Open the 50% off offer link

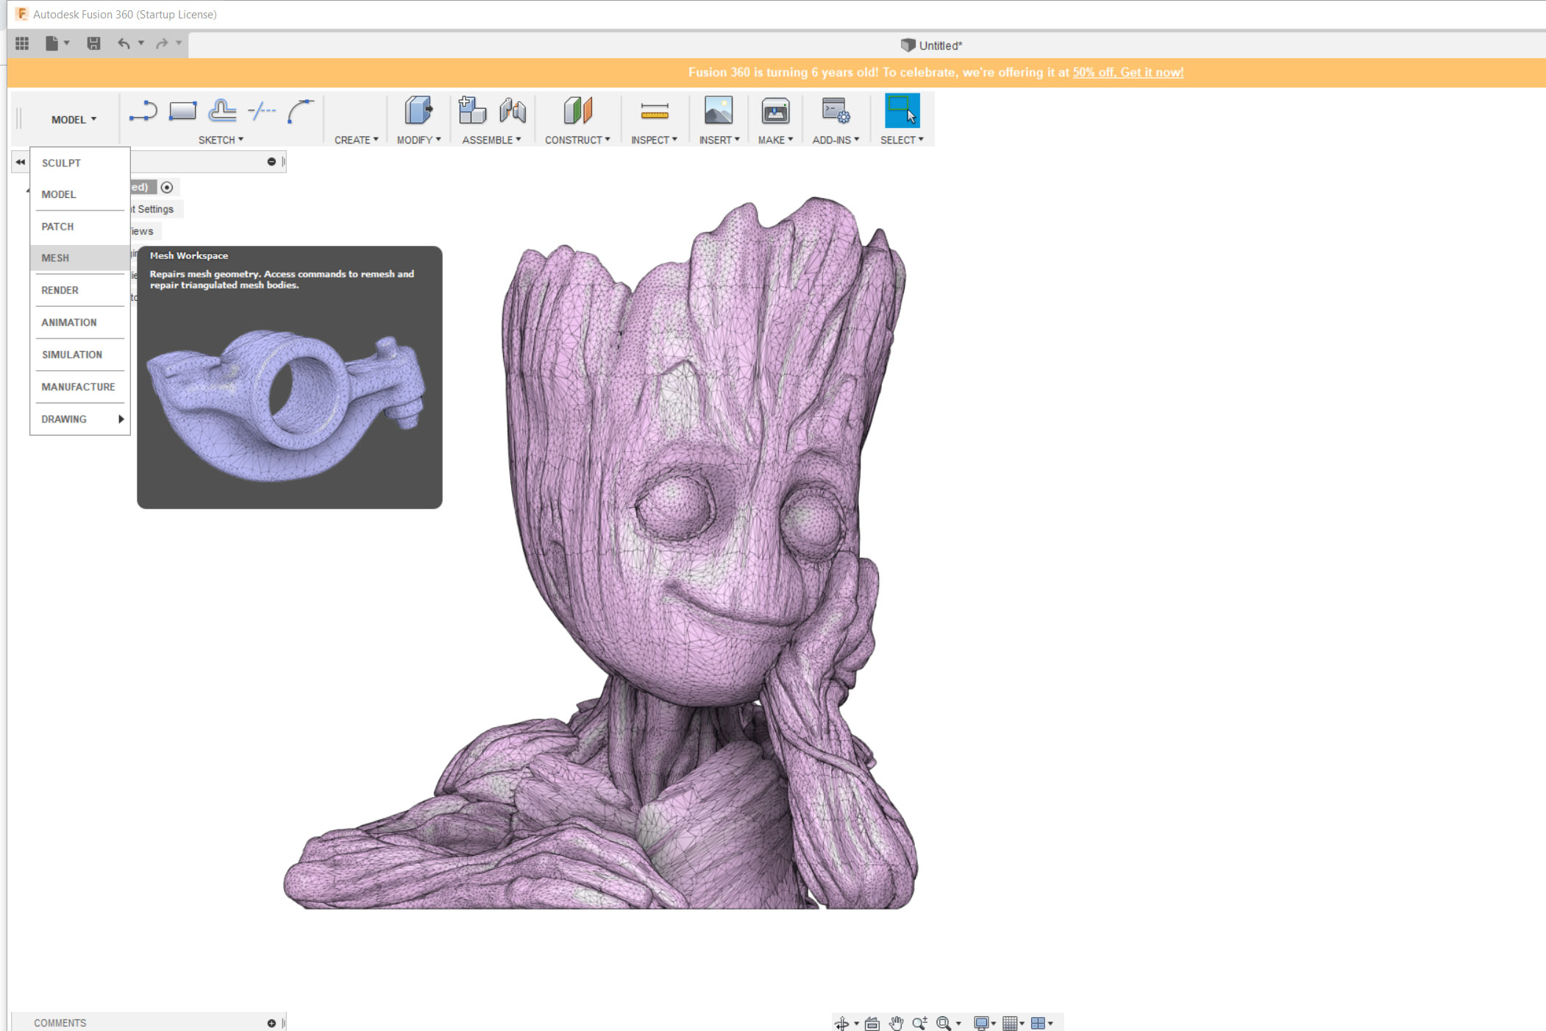coord(1128,72)
